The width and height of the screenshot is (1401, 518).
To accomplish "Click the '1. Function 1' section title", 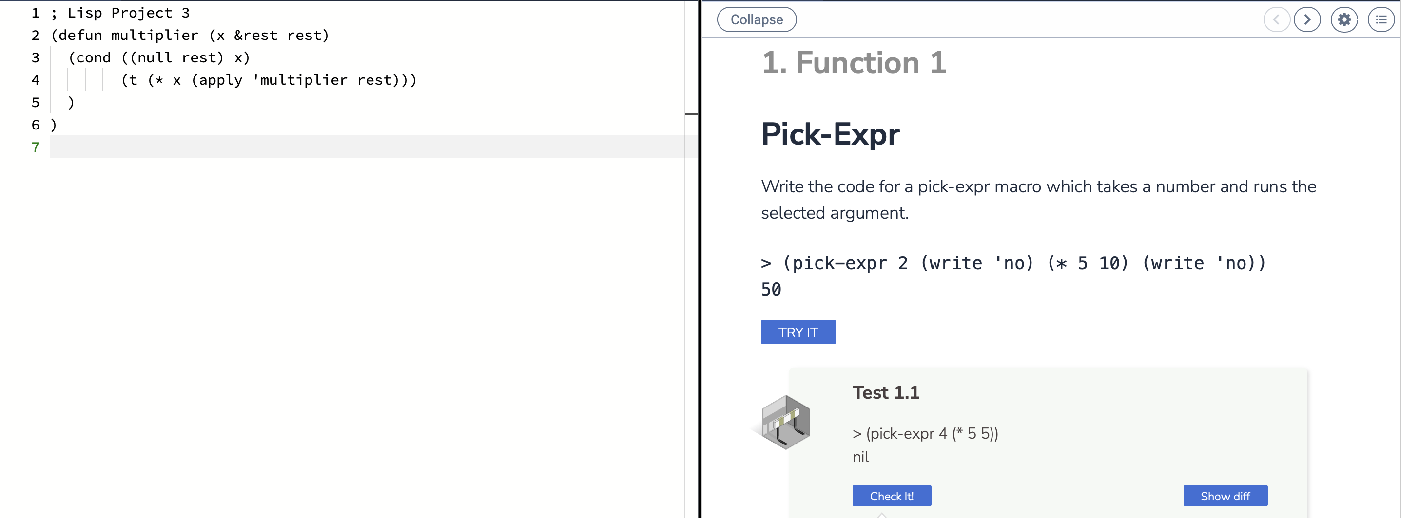I will 854,62.
